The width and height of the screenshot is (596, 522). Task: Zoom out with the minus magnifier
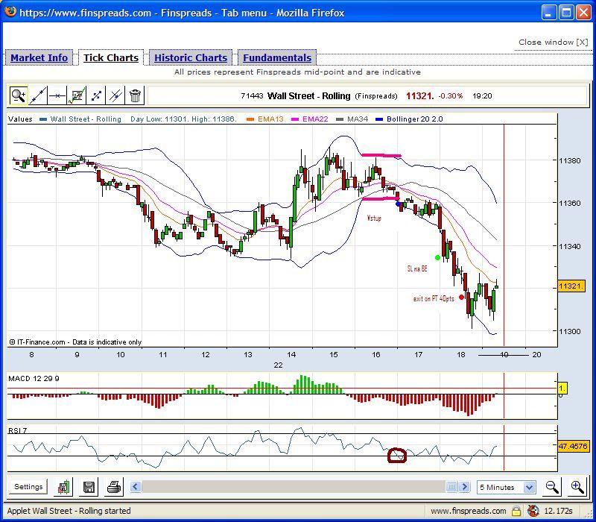tap(552, 487)
